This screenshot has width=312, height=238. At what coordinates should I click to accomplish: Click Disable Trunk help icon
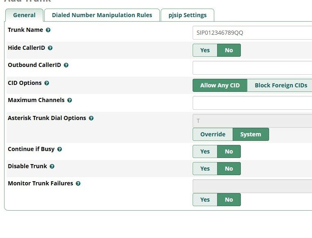point(52,167)
